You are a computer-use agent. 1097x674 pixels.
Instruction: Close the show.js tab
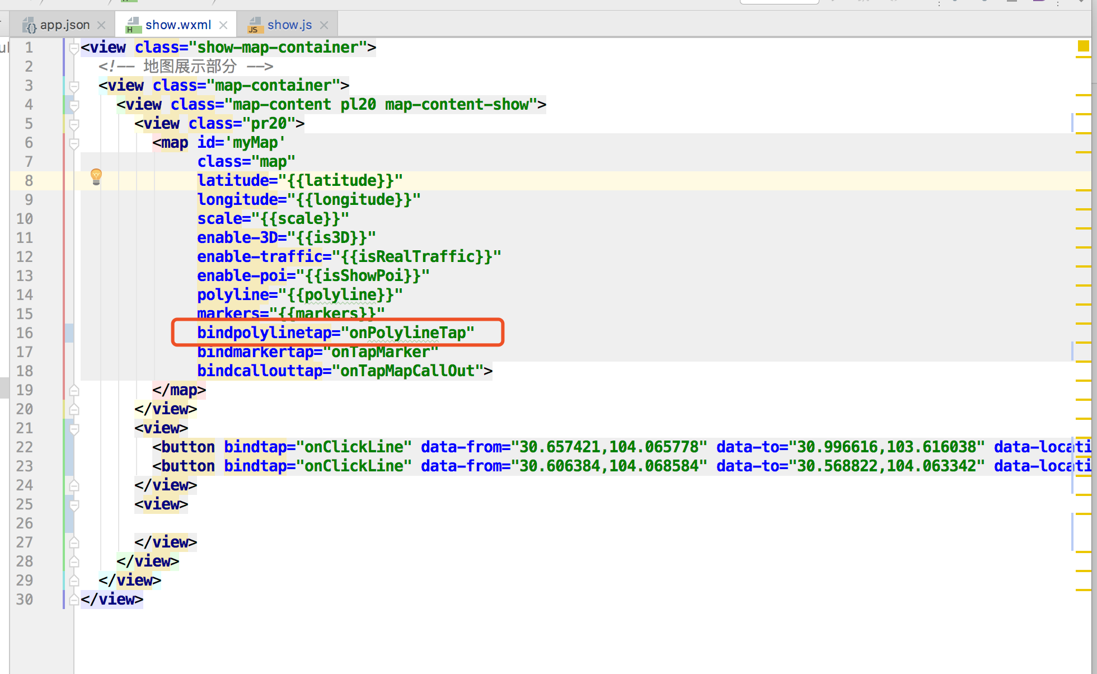point(324,25)
